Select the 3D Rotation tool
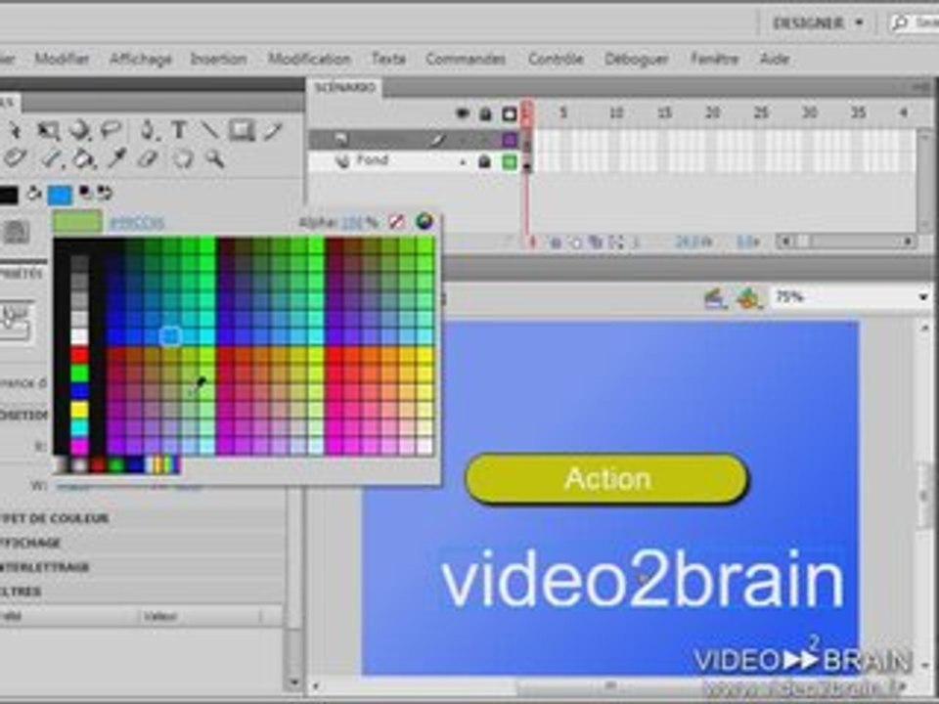The width and height of the screenshot is (939, 704). coord(79,130)
